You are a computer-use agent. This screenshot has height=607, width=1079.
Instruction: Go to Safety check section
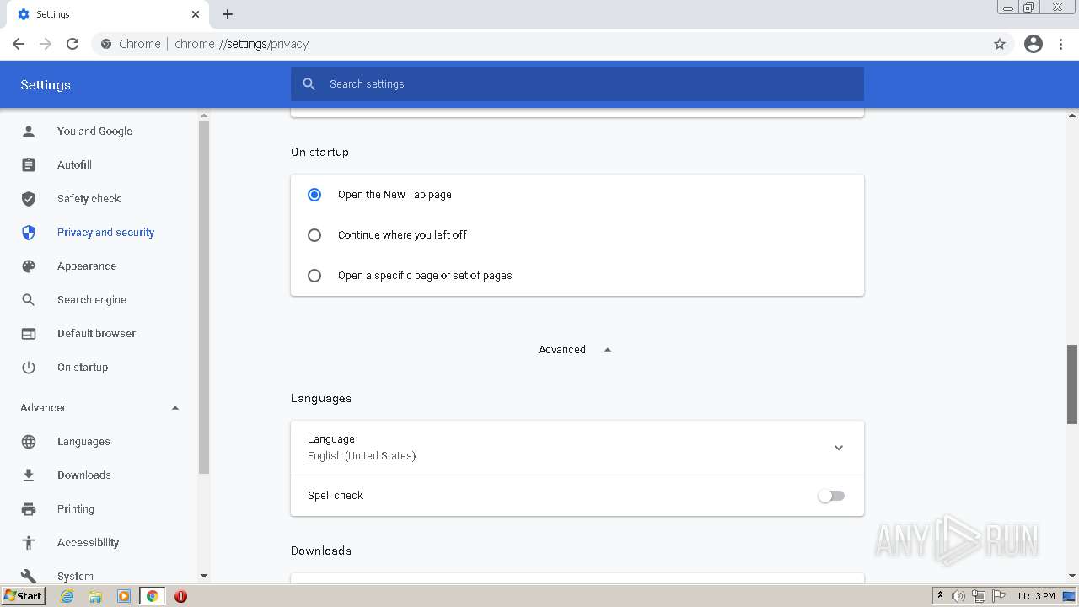point(89,198)
